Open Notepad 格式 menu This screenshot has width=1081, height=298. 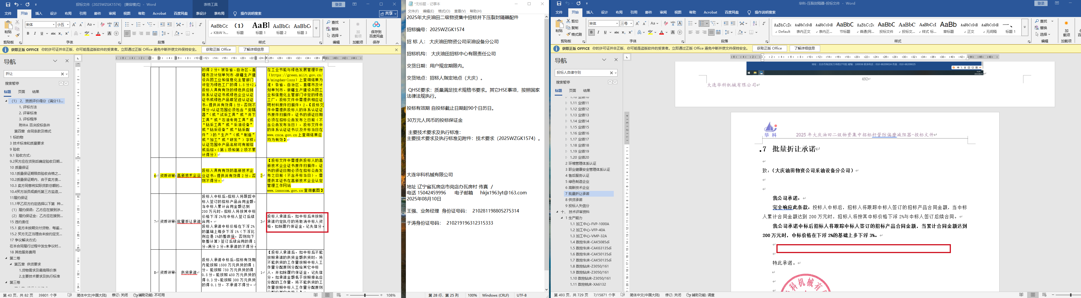444,11
